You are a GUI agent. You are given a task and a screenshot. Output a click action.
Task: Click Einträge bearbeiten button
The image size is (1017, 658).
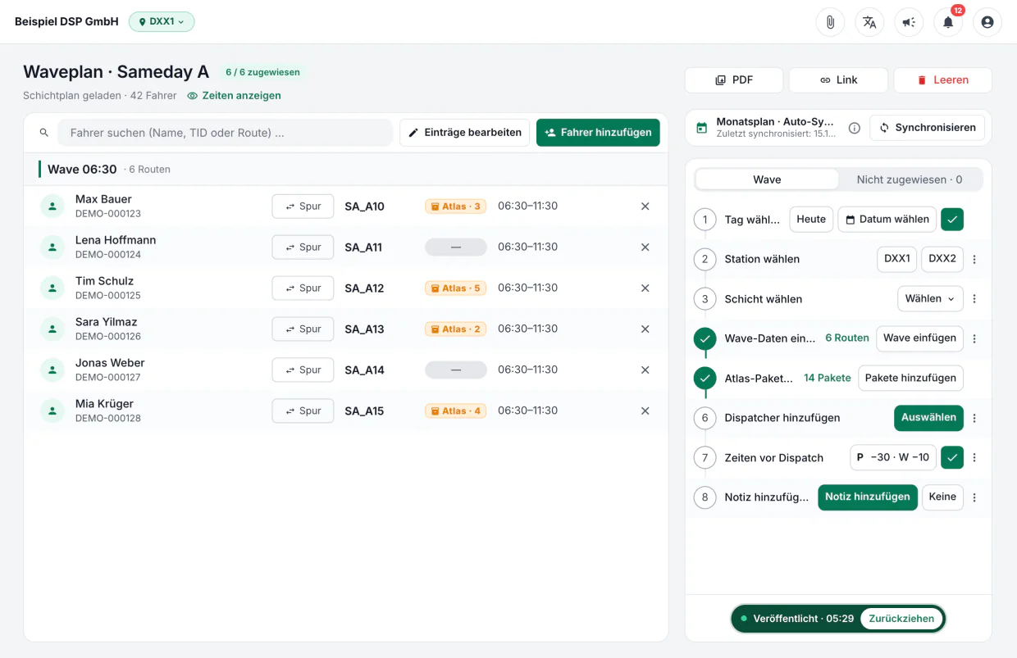coord(464,133)
